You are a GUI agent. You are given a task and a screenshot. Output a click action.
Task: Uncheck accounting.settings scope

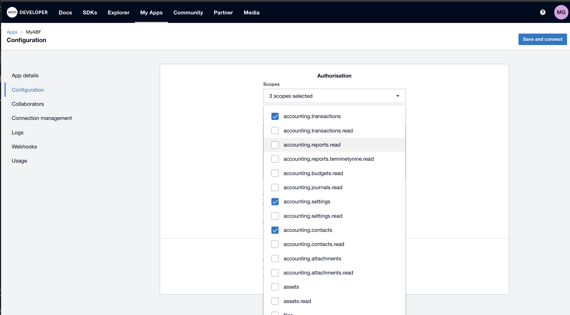pos(275,202)
